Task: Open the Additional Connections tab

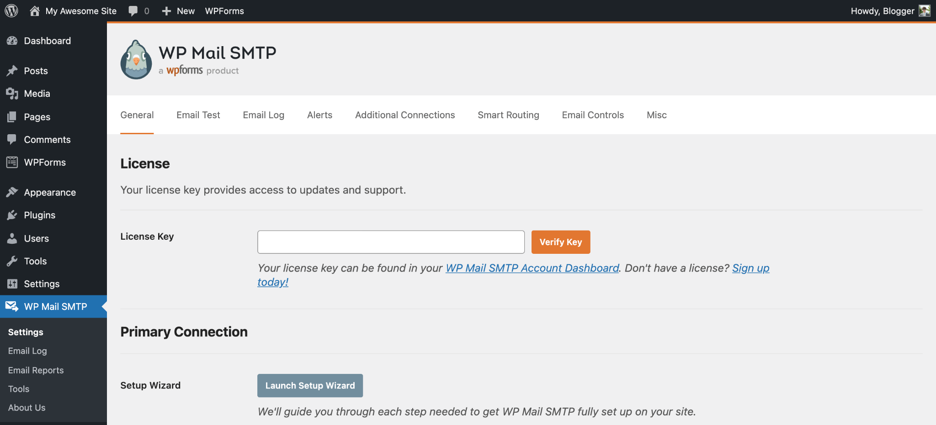Action: 405,115
